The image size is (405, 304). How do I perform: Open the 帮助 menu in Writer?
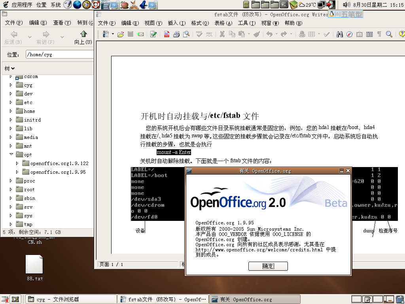[x=293, y=23]
